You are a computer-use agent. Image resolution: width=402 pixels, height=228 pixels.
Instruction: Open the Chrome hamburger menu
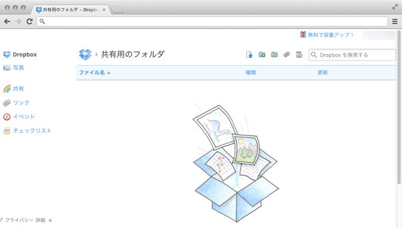point(395,21)
